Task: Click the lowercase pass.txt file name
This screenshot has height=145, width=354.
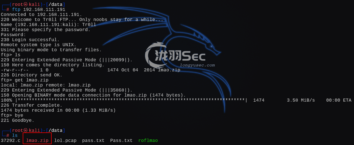Action: pyautogui.click(x=93, y=141)
